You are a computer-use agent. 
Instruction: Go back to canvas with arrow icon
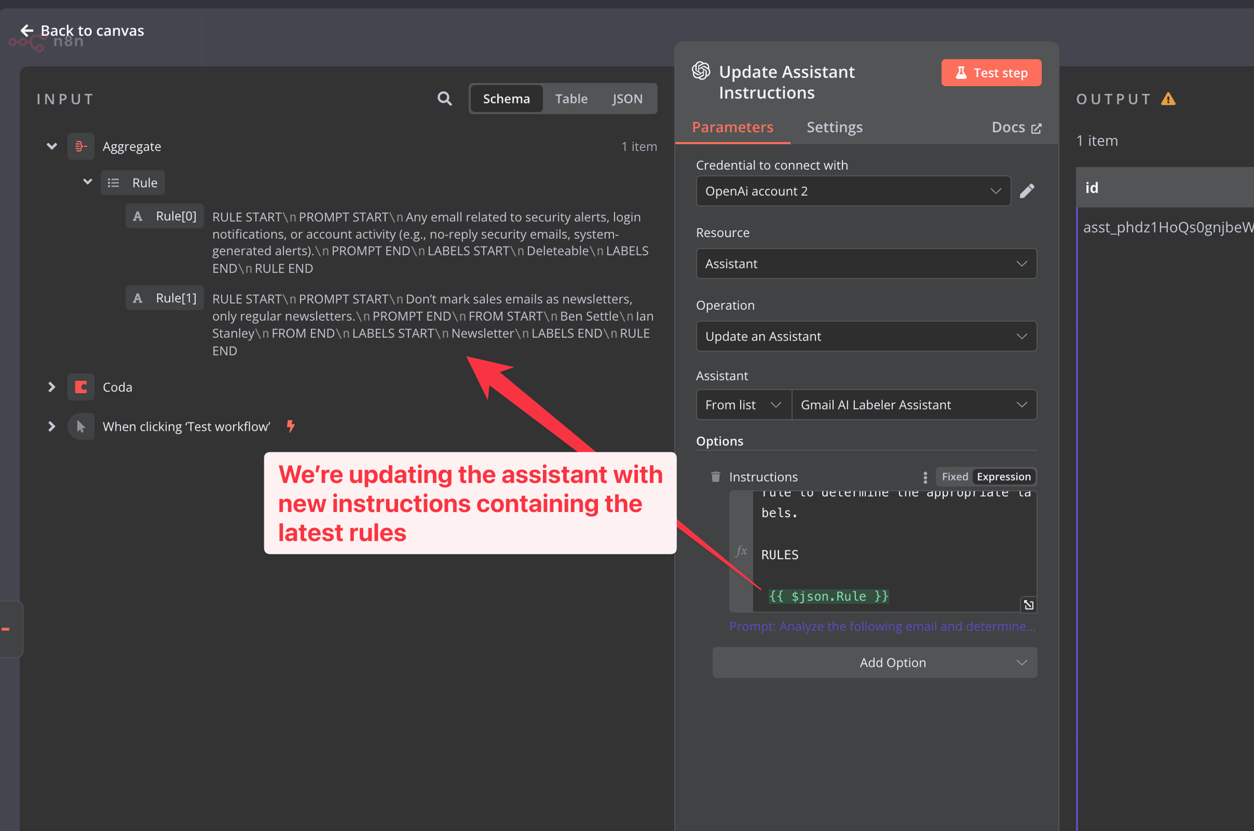pyautogui.click(x=27, y=31)
